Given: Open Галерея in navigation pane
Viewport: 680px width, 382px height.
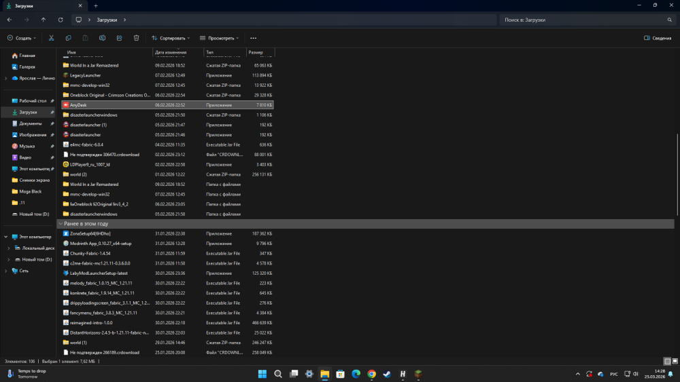Looking at the screenshot, I should pos(27,67).
